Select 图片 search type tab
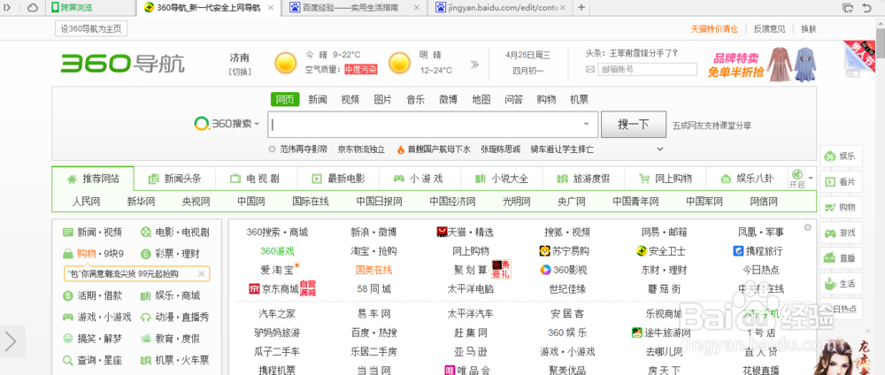 (382, 100)
